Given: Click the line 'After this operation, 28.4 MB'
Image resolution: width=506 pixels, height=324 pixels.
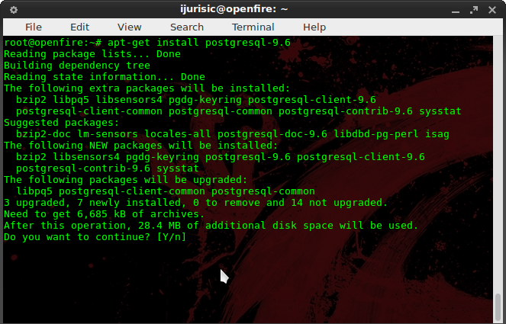Looking at the screenshot, I should [x=211, y=226].
